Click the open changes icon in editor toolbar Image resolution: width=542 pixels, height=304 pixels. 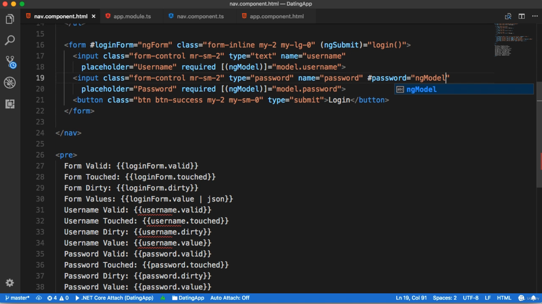click(508, 16)
